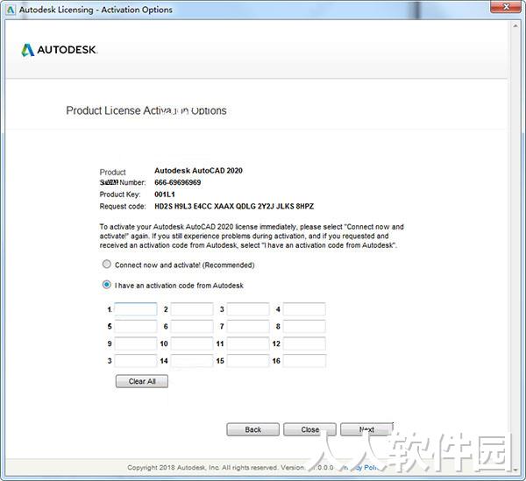
Task: Click activation code field 1
Action: (136, 309)
